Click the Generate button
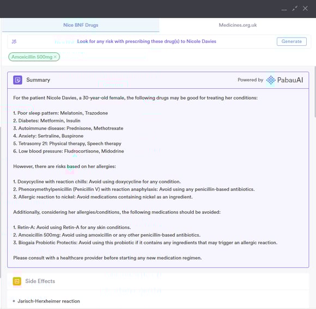The image size is (316, 309). click(x=291, y=41)
